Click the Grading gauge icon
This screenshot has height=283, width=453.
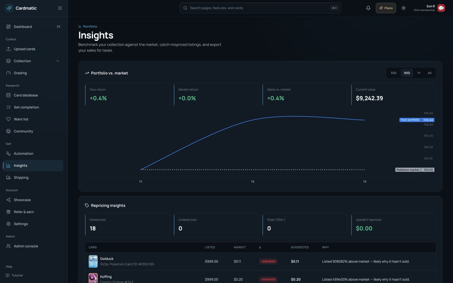[8, 73]
